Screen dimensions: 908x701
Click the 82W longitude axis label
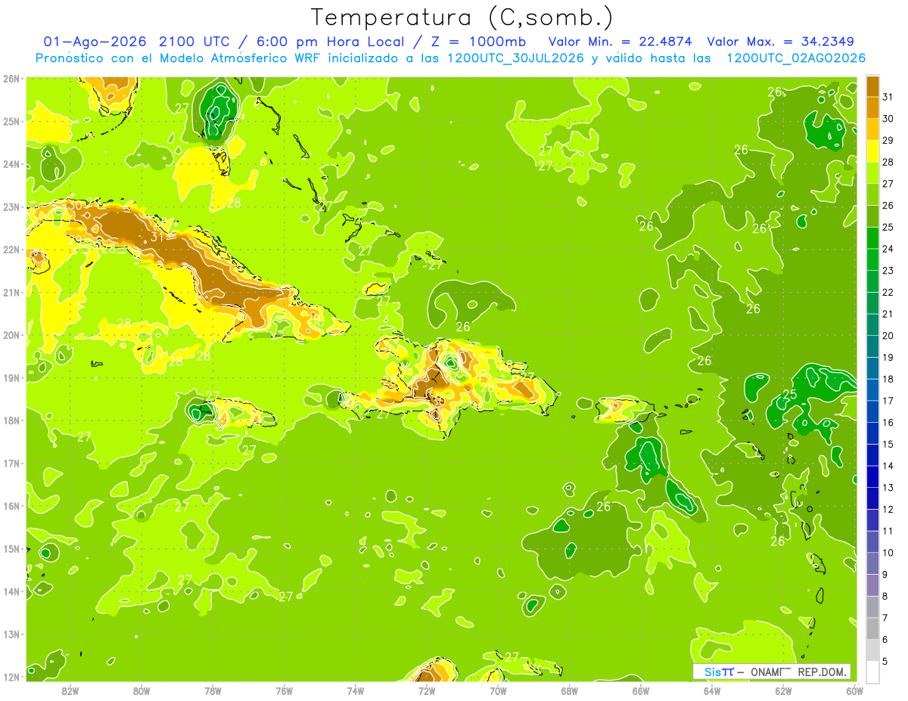pyautogui.click(x=70, y=690)
